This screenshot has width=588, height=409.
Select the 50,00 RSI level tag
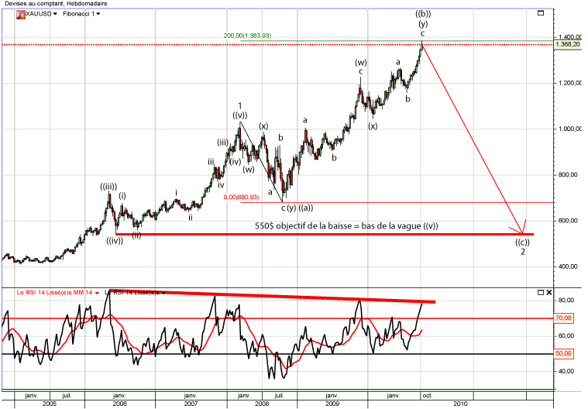[564, 353]
